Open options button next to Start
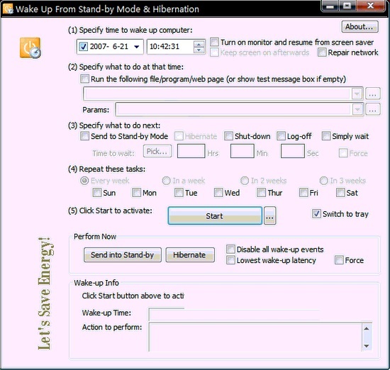This screenshot has height=370, width=390. [x=269, y=215]
